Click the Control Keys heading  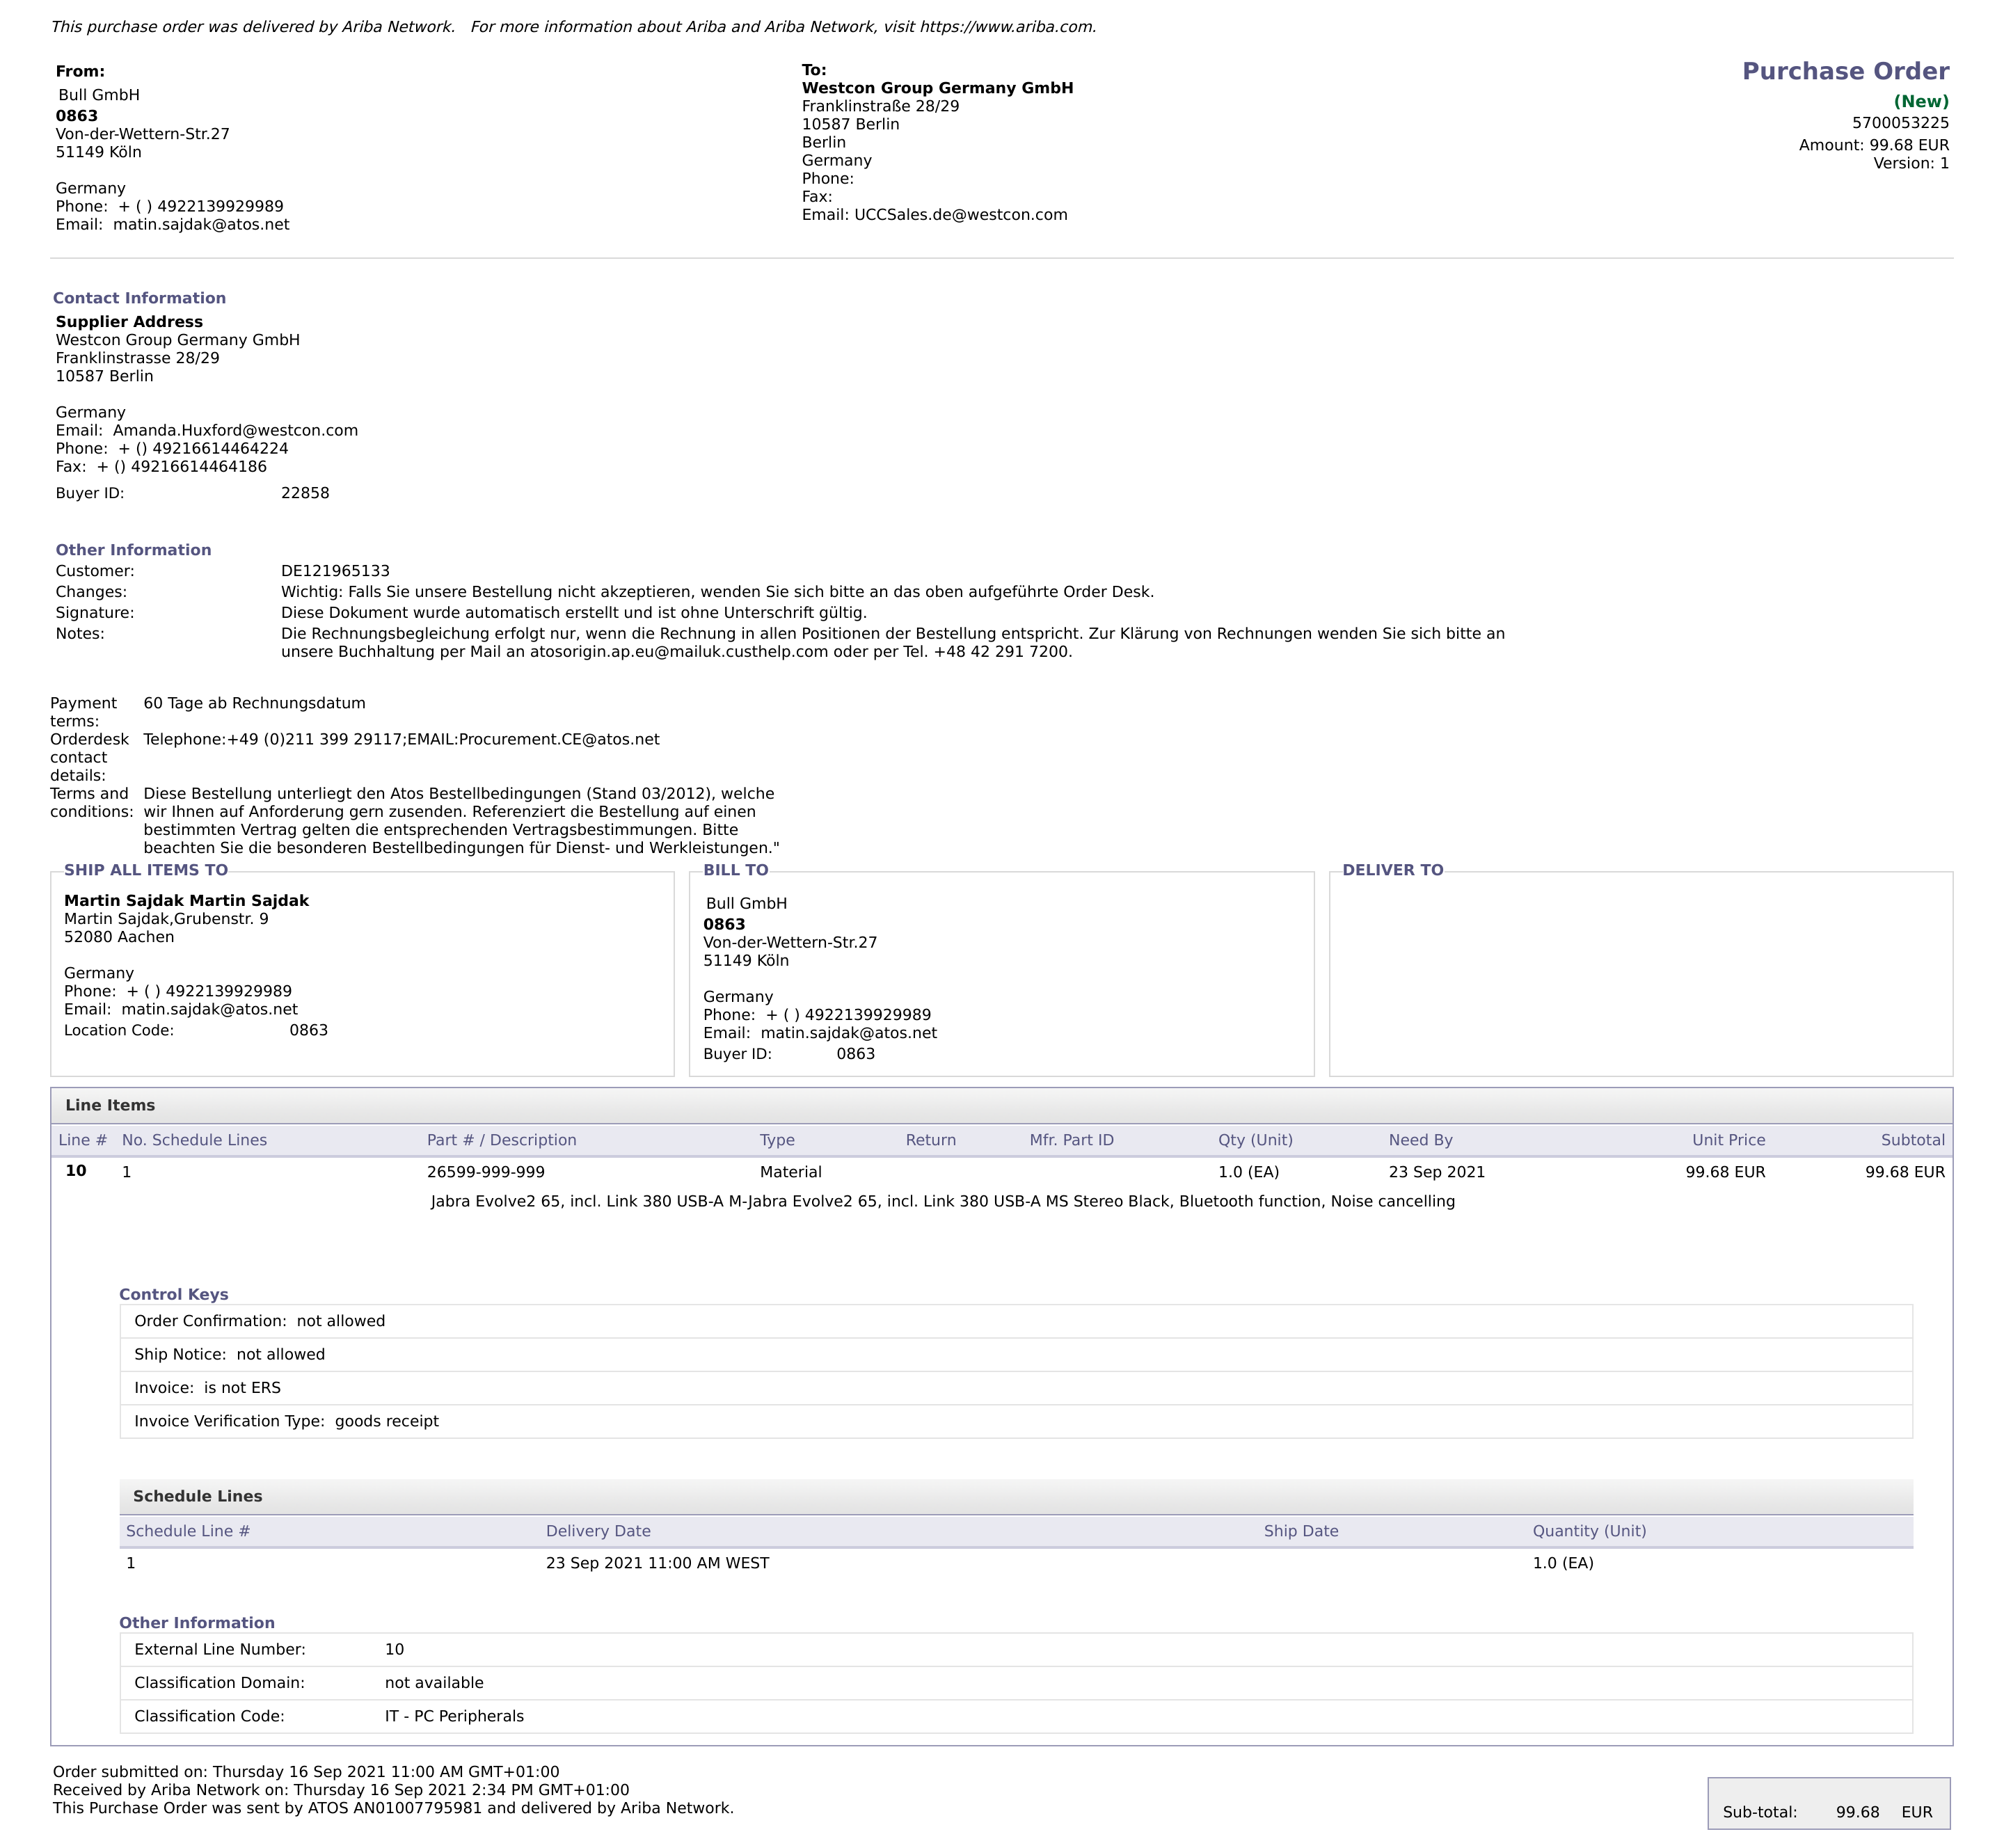(x=173, y=1295)
